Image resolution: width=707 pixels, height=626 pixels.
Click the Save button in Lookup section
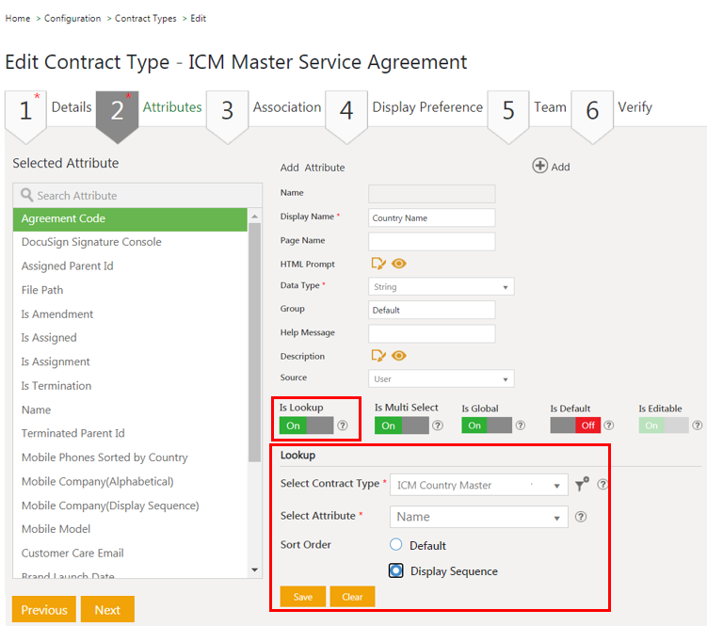[303, 597]
